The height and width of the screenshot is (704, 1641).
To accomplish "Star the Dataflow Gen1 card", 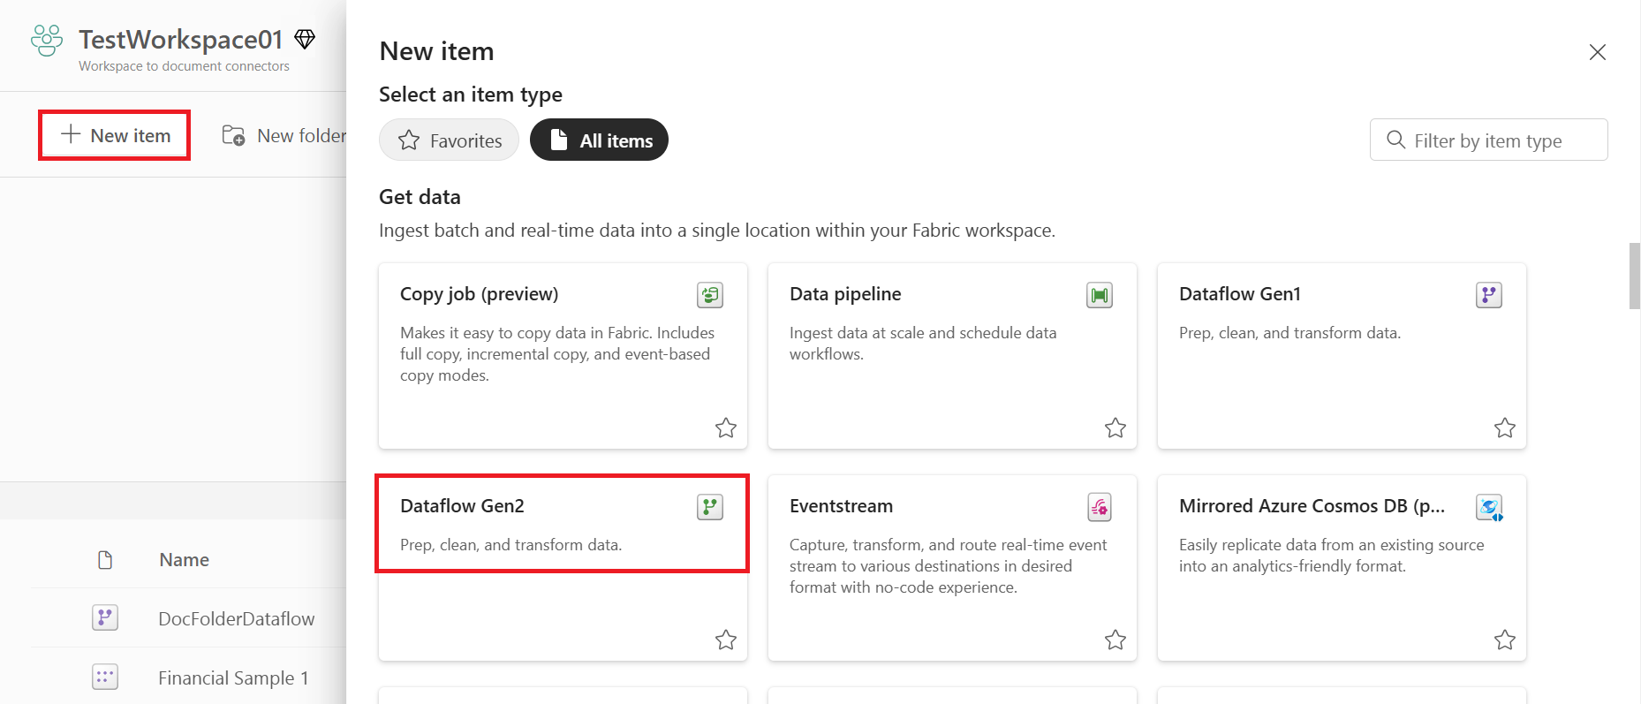I will (x=1505, y=428).
